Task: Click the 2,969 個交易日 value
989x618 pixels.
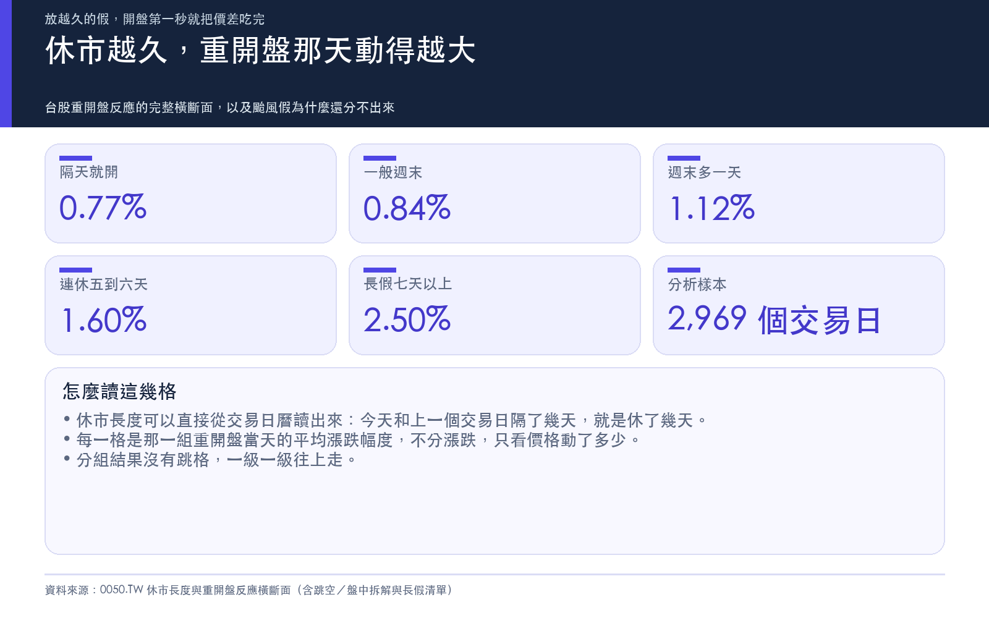Action: point(774,320)
